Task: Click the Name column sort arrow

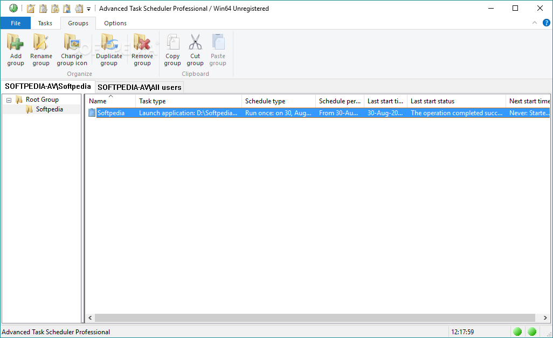Action: pyautogui.click(x=111, y=96)
